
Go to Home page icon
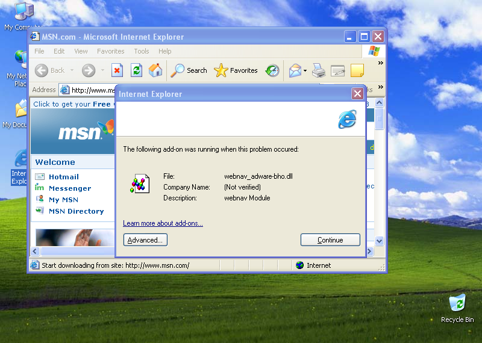[x=155, y=70]
